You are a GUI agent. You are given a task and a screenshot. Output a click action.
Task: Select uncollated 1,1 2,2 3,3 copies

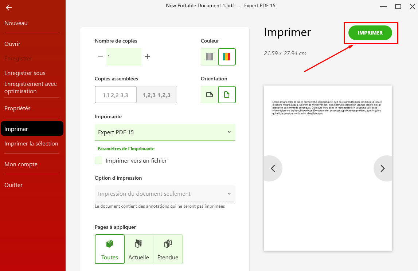[116, 95]
